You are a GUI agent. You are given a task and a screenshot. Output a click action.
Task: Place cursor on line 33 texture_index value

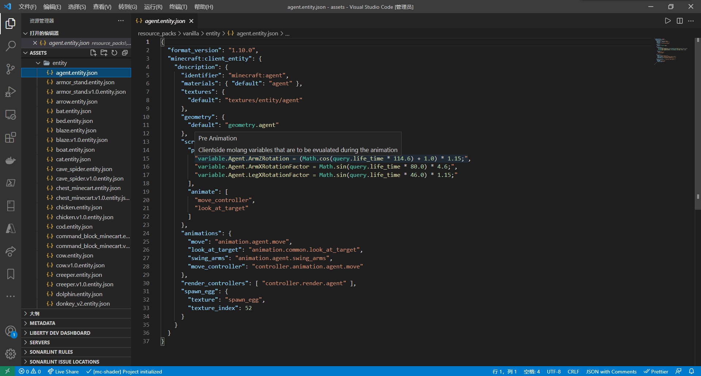[x=248, y=308]
